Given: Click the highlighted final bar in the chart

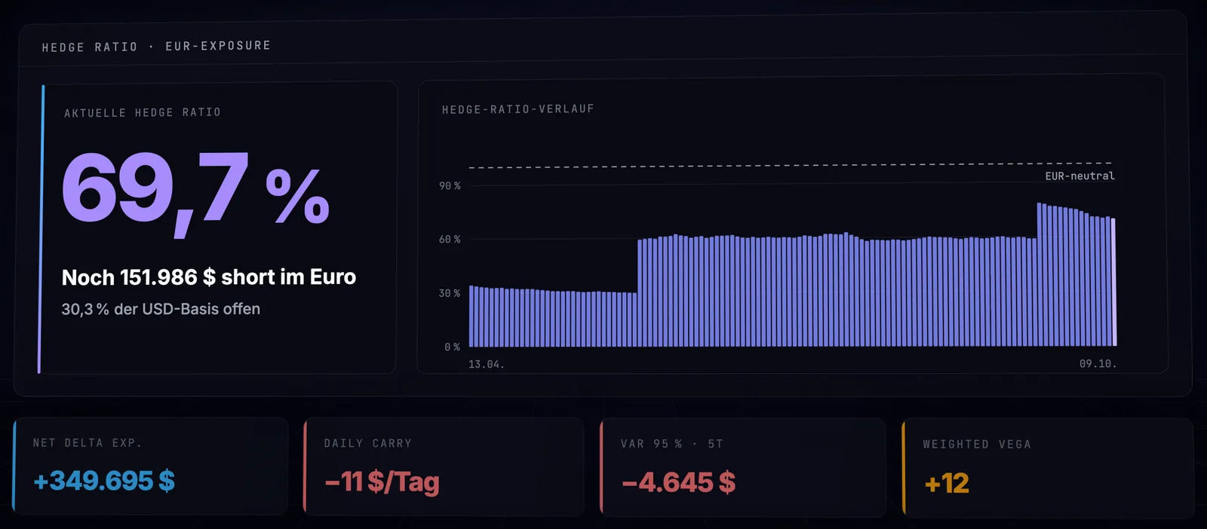Looking at the screenshot, I should tap(1113, 283).
